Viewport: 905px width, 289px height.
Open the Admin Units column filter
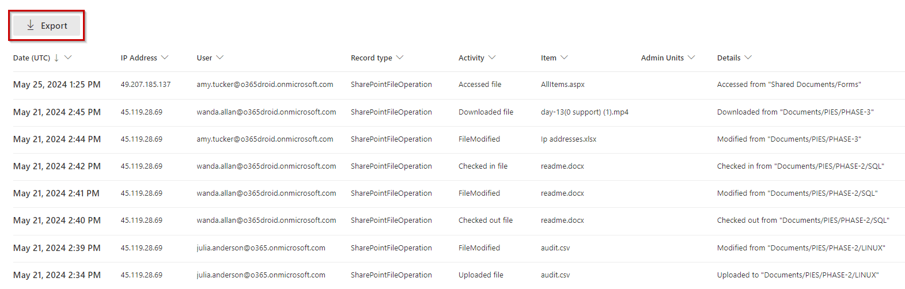coord(691,58)
